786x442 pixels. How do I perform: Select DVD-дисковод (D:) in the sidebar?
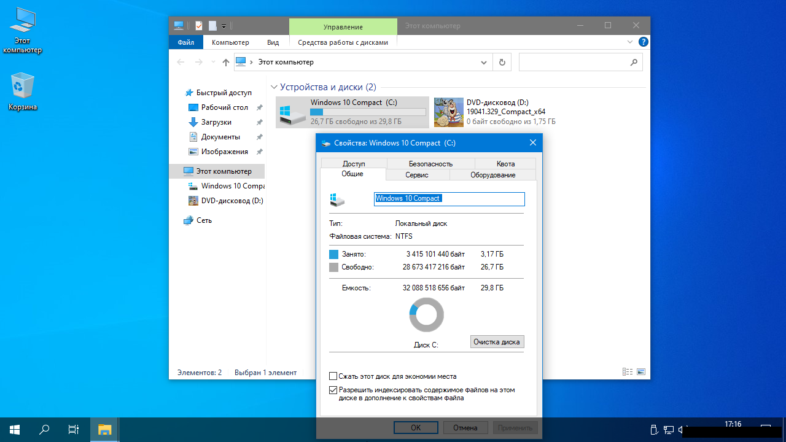(226, 201)
